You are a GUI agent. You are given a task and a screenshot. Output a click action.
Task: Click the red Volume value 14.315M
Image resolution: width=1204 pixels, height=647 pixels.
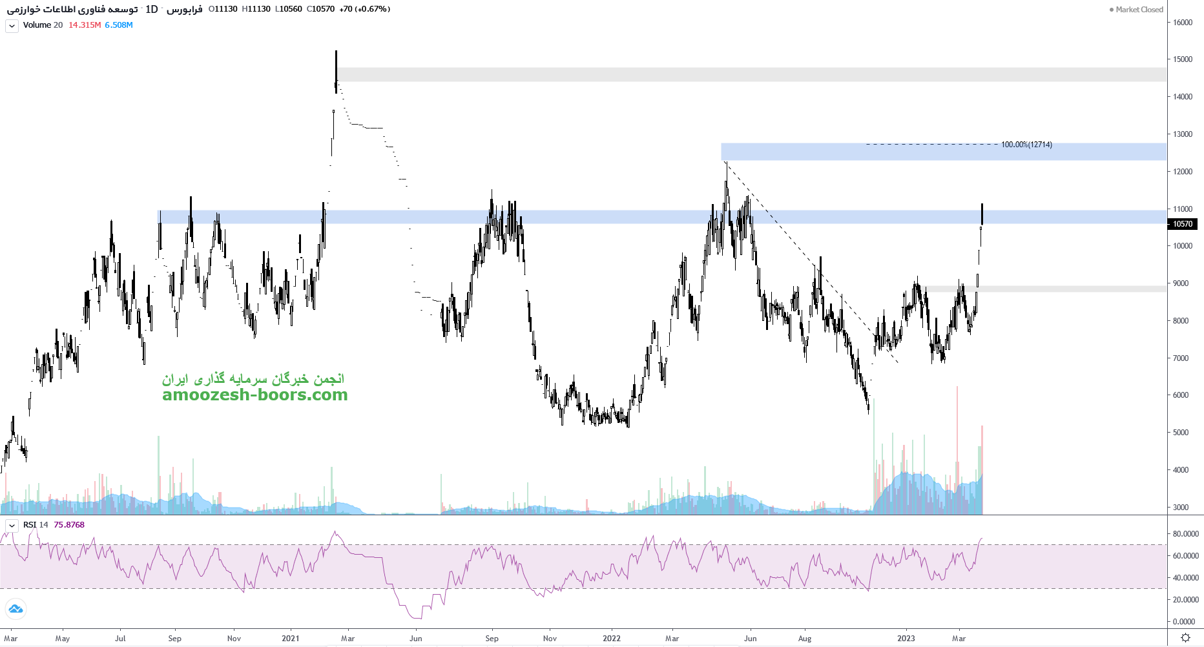(85, 25)
